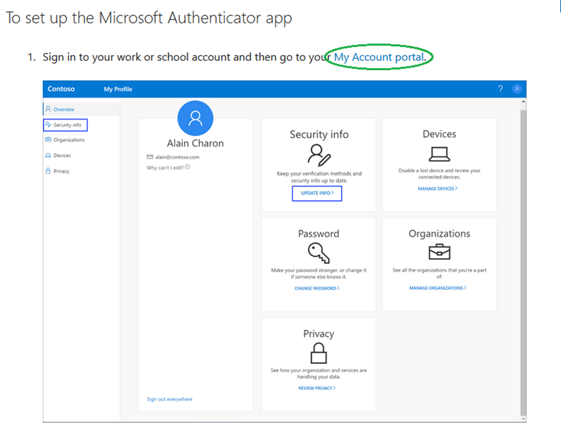
Task: Click the scrollbar up arrow
Action: tap(524, 102)
